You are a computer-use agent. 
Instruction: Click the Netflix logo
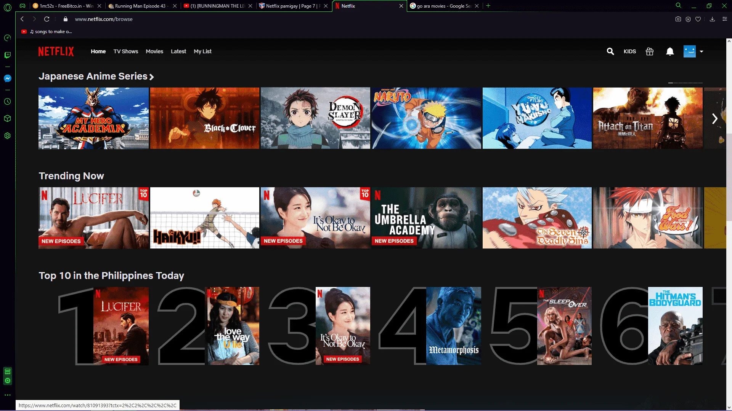click(56, 51)
